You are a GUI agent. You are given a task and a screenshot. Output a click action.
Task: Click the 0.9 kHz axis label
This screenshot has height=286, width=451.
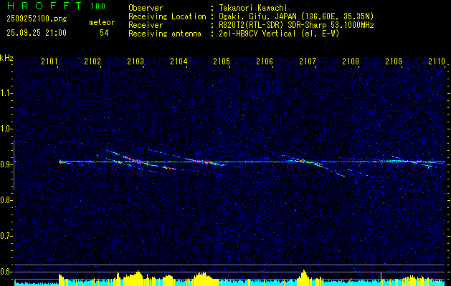tap(6, 164)
